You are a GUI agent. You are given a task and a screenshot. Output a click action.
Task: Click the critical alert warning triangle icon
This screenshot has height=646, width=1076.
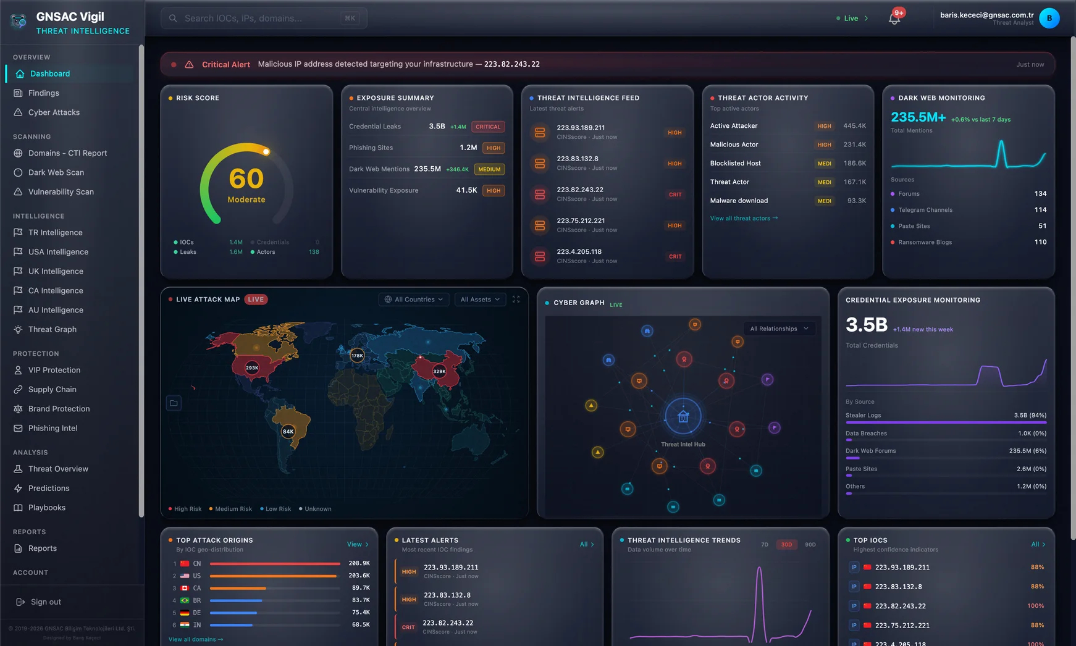pyautogui.click(x=189, y=64)
